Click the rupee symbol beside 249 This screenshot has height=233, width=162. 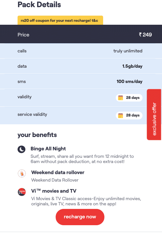[x=140, y=34]
